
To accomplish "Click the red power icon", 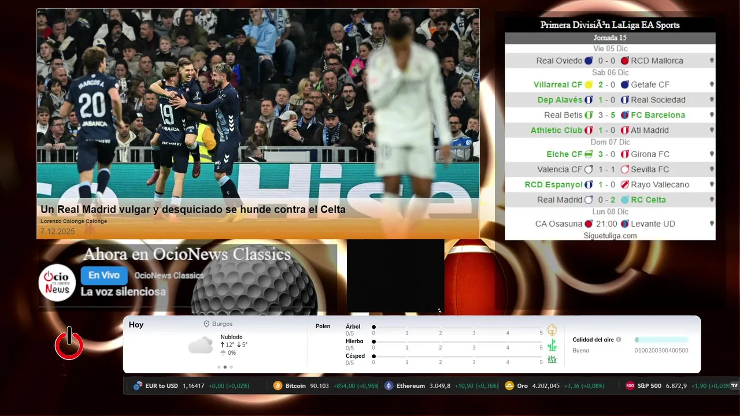I will click(69, 344).
